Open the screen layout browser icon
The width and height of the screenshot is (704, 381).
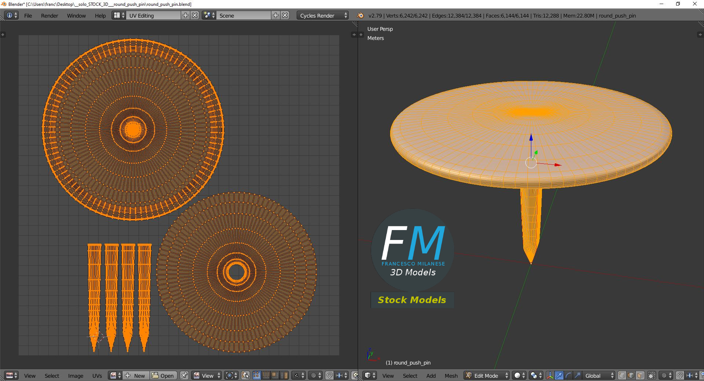pyautogui.click(x=119, y=15)
